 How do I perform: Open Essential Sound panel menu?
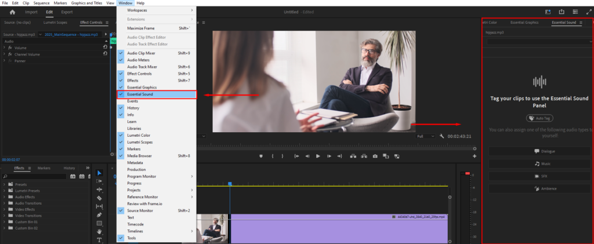point(581,23)
